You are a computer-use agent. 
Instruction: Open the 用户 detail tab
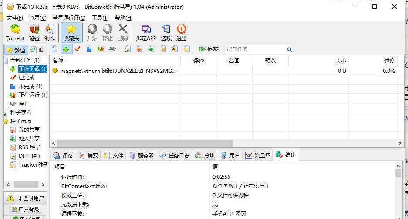point(230,155)
